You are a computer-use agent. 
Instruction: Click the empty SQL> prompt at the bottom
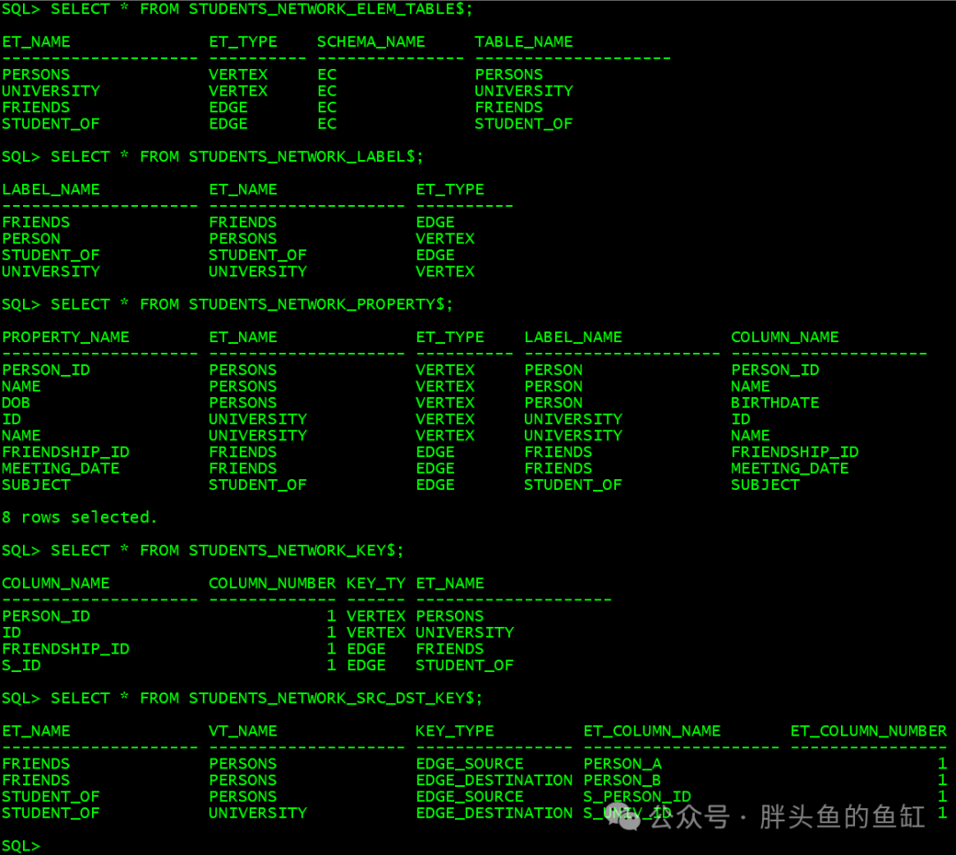(20, 846)
